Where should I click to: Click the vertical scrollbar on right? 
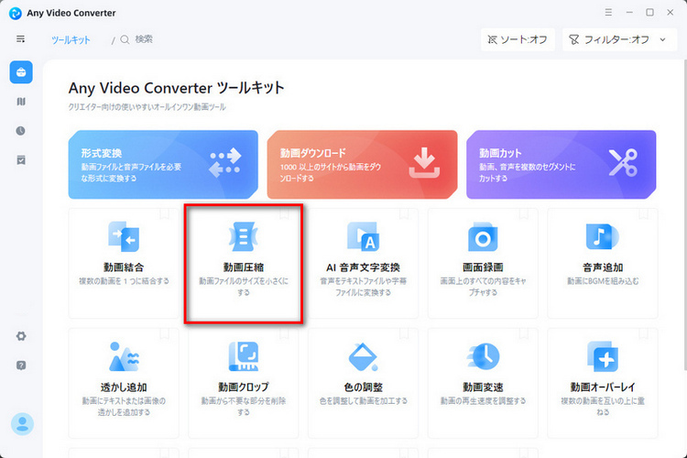click(x=684, y=214)
